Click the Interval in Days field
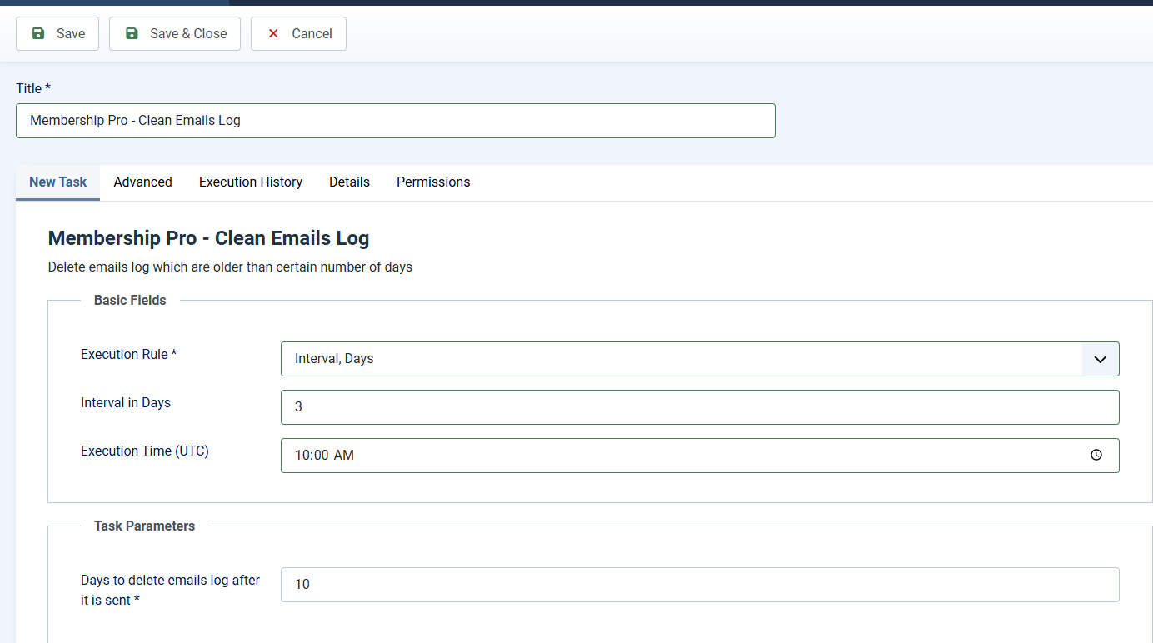 pyautogui.click(x=700, y=407)
